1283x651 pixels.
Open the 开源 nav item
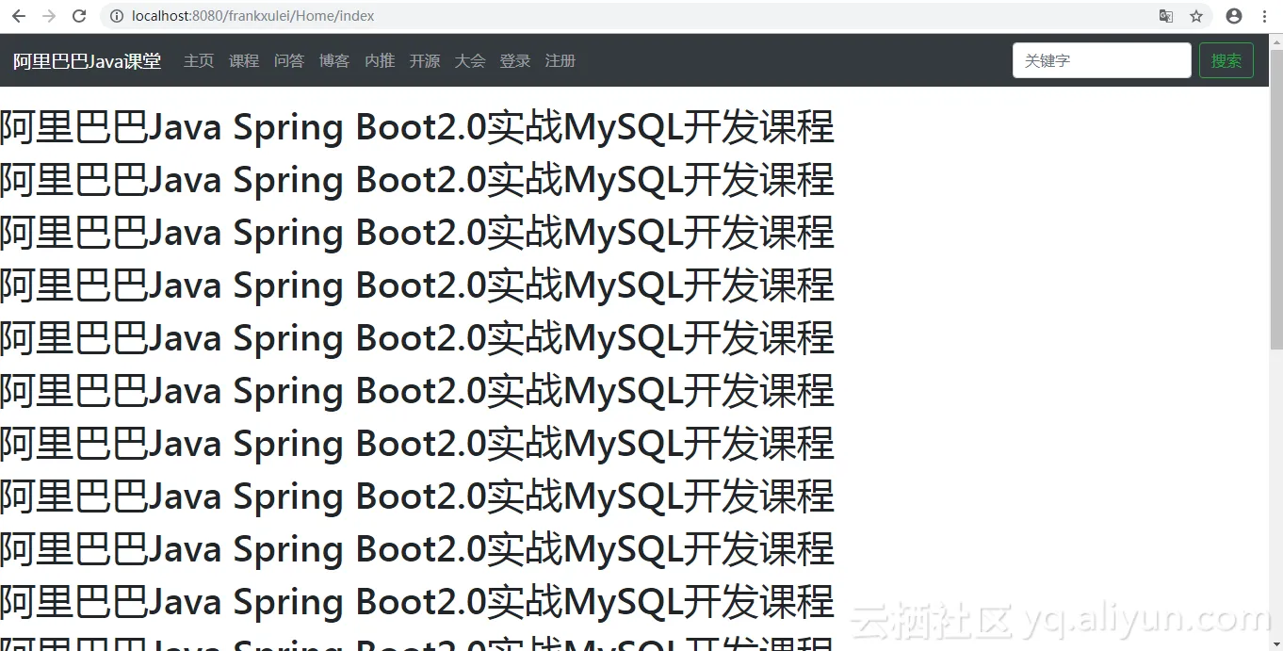pos(425,61)
